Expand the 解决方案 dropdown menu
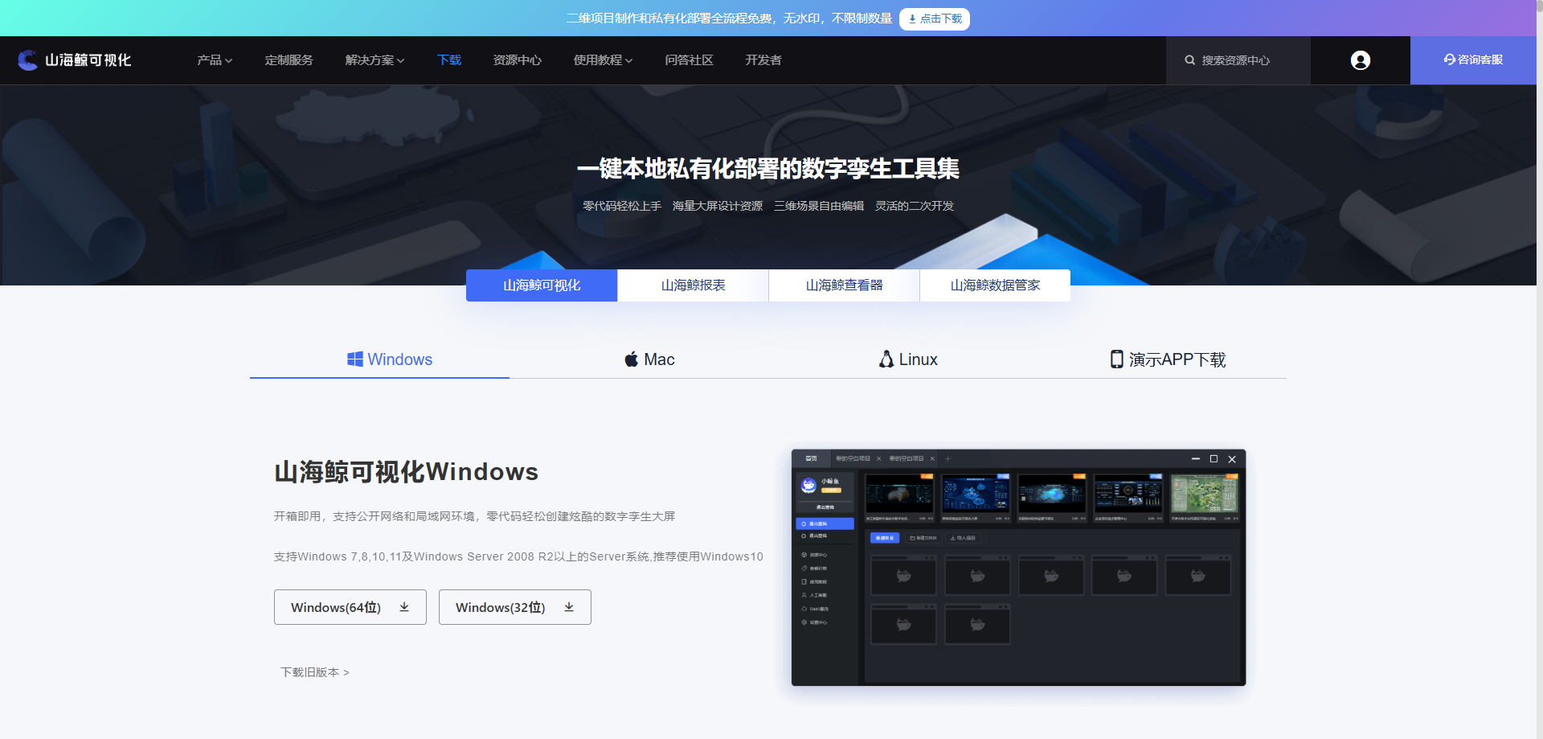The width and height of the screenshot is (1543, 739). click(374, 60)
